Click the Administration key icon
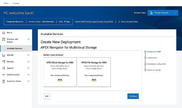Image resolution: width=182 pixels, height=108 pixels. 4,75
